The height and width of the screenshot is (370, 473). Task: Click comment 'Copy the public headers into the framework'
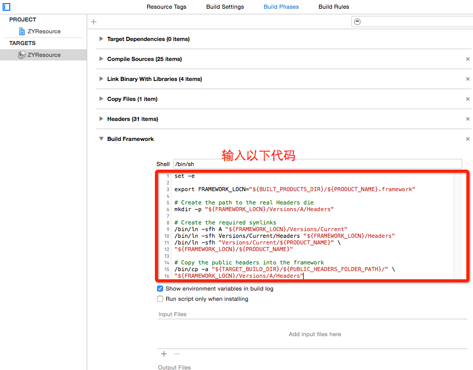click(x=249, y=262)
